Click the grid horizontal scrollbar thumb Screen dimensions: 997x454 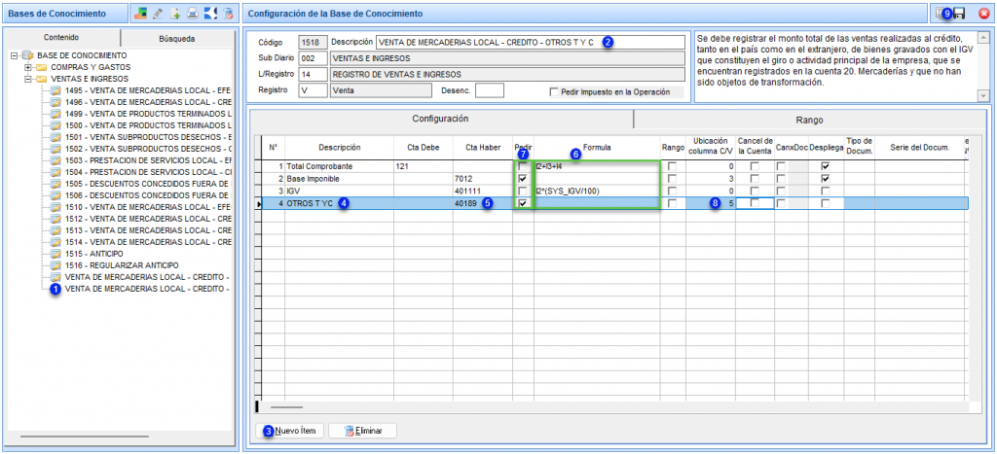[287, 406]
